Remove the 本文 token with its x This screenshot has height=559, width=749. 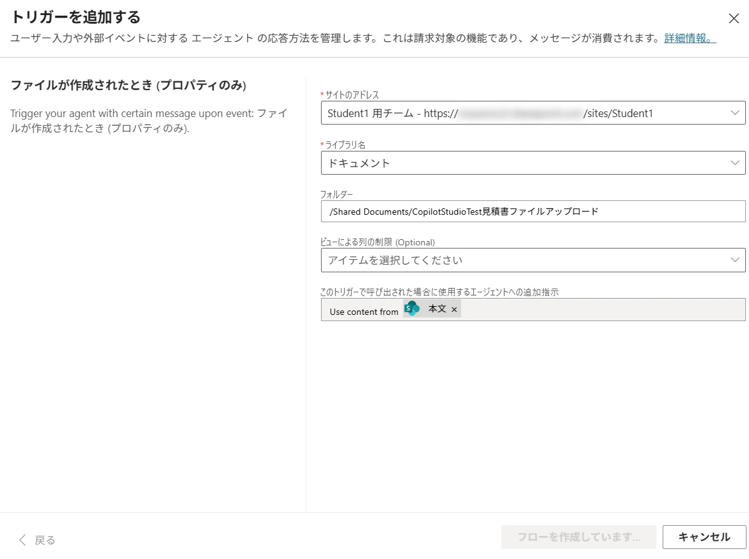pos(454,310)
